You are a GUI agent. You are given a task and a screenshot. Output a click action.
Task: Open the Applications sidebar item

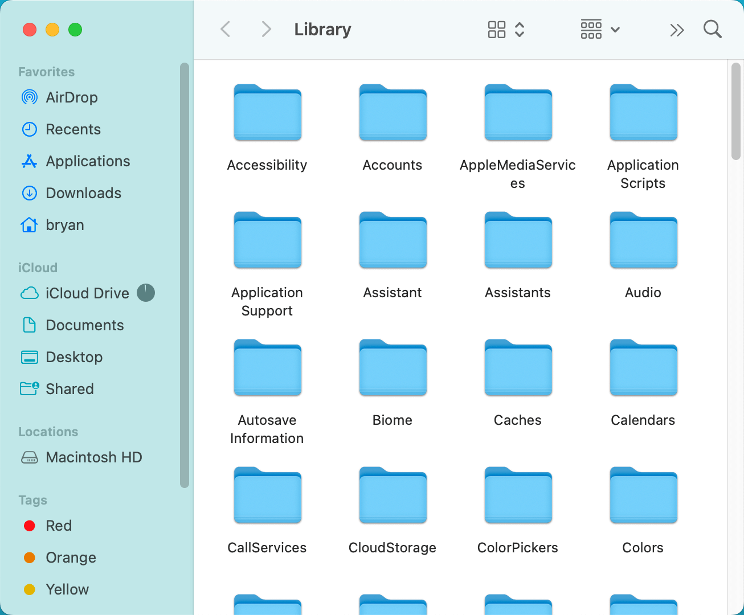tap(88, 161)
